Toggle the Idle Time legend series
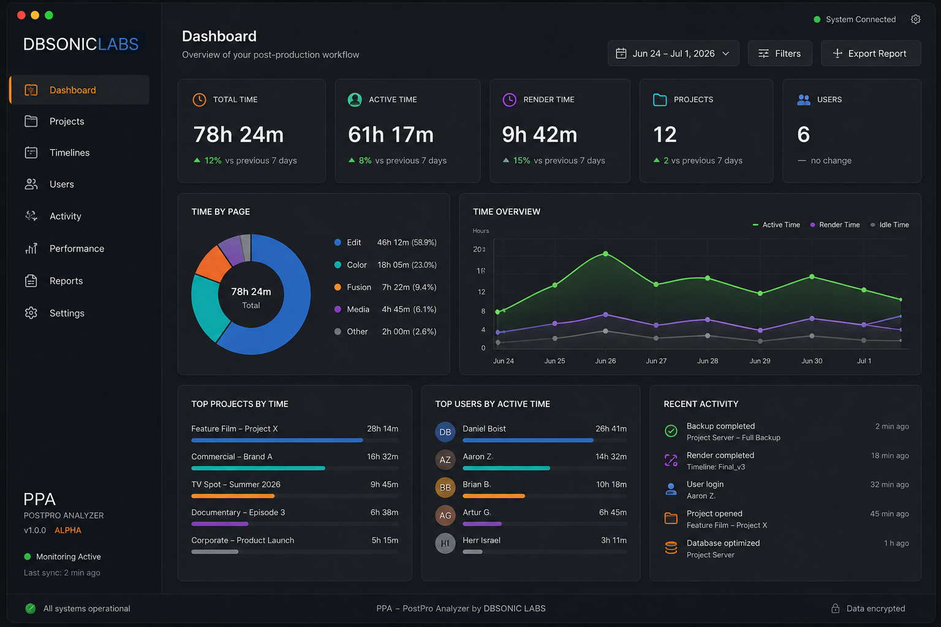Screen dimensions: 941x627 pyautogui.click(x=890, y=225)
